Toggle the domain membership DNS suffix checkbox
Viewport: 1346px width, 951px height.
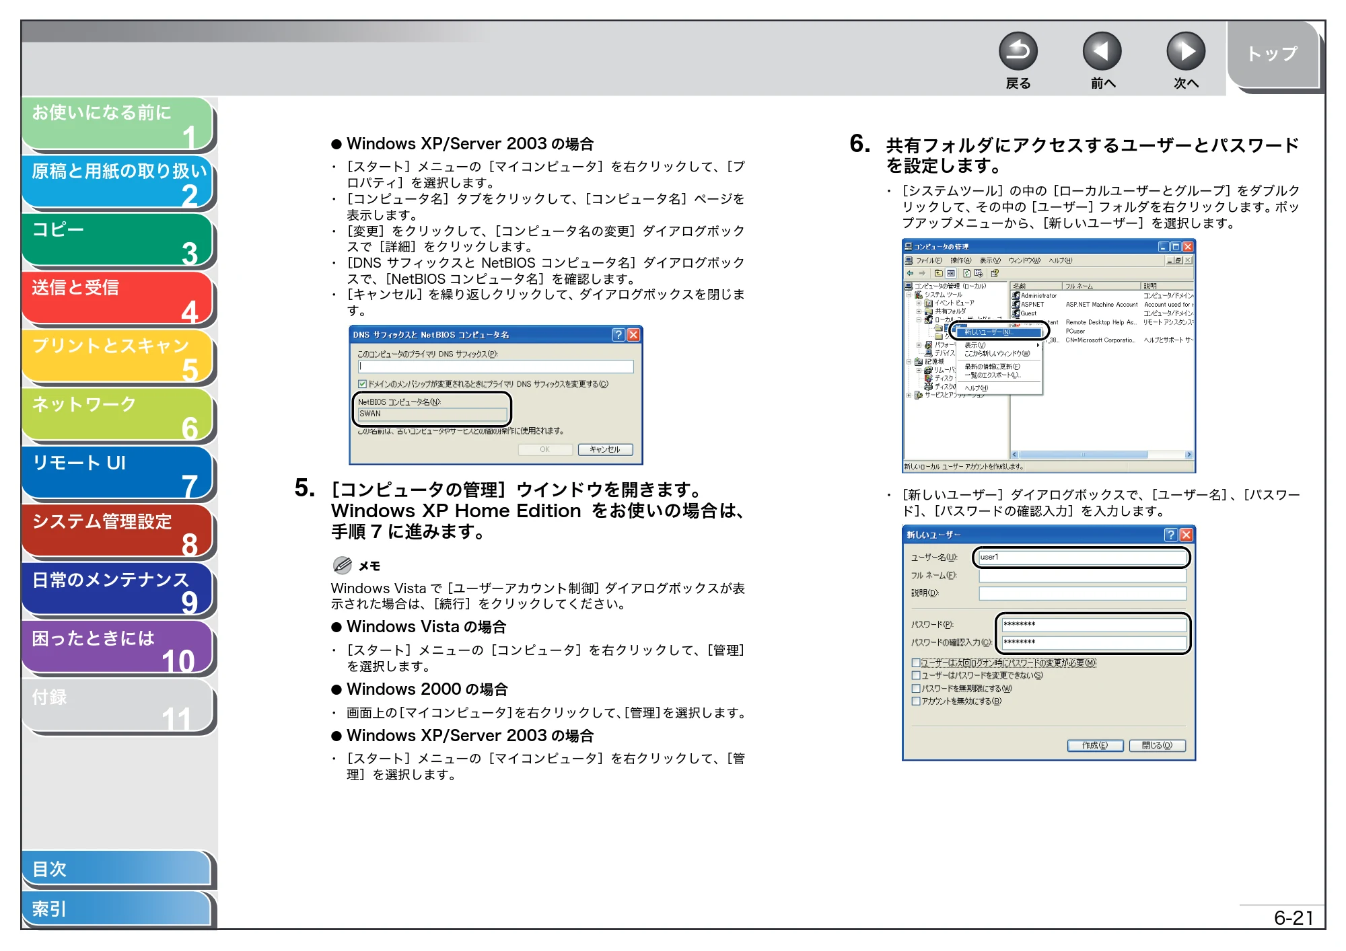[x=362, y=384]
